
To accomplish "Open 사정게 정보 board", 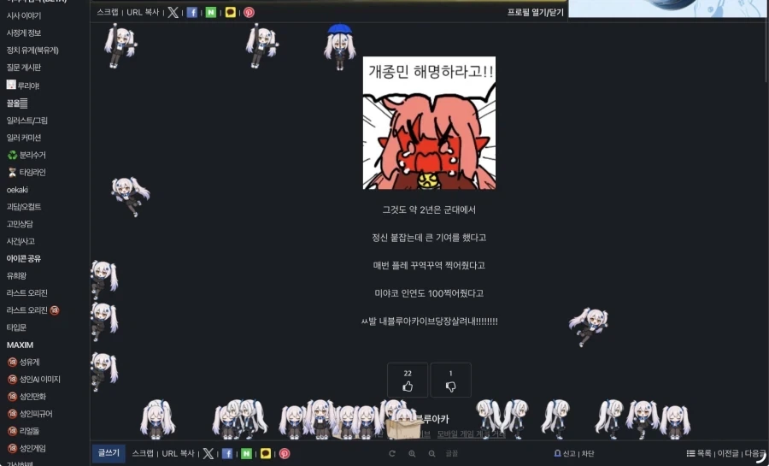I will [24, 32].
